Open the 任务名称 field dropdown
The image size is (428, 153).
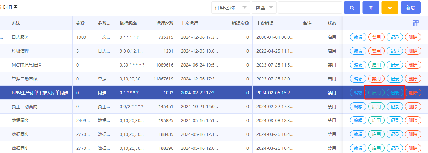pos(231,7)
